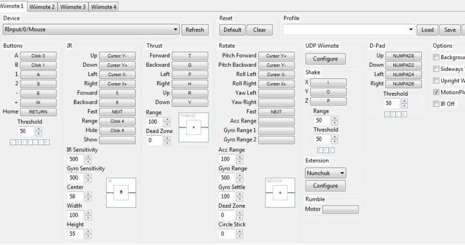The width and height of the screenshot is (465, 245).
Task: Set the empty Yaw Left binding
Action: (x=276, y=93)
